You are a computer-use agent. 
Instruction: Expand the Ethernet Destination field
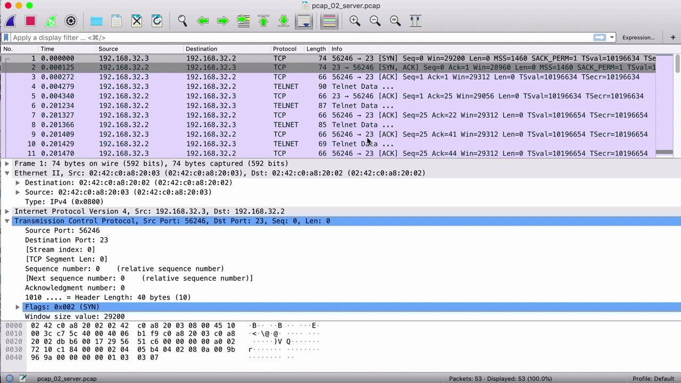pos(18,182)
